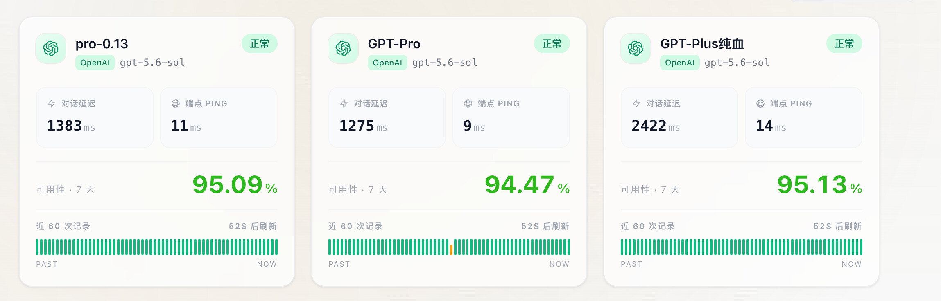Click the 1275 ms chat latency value
This screenshot has width=941, height=301.
click(x=364, y=126)
